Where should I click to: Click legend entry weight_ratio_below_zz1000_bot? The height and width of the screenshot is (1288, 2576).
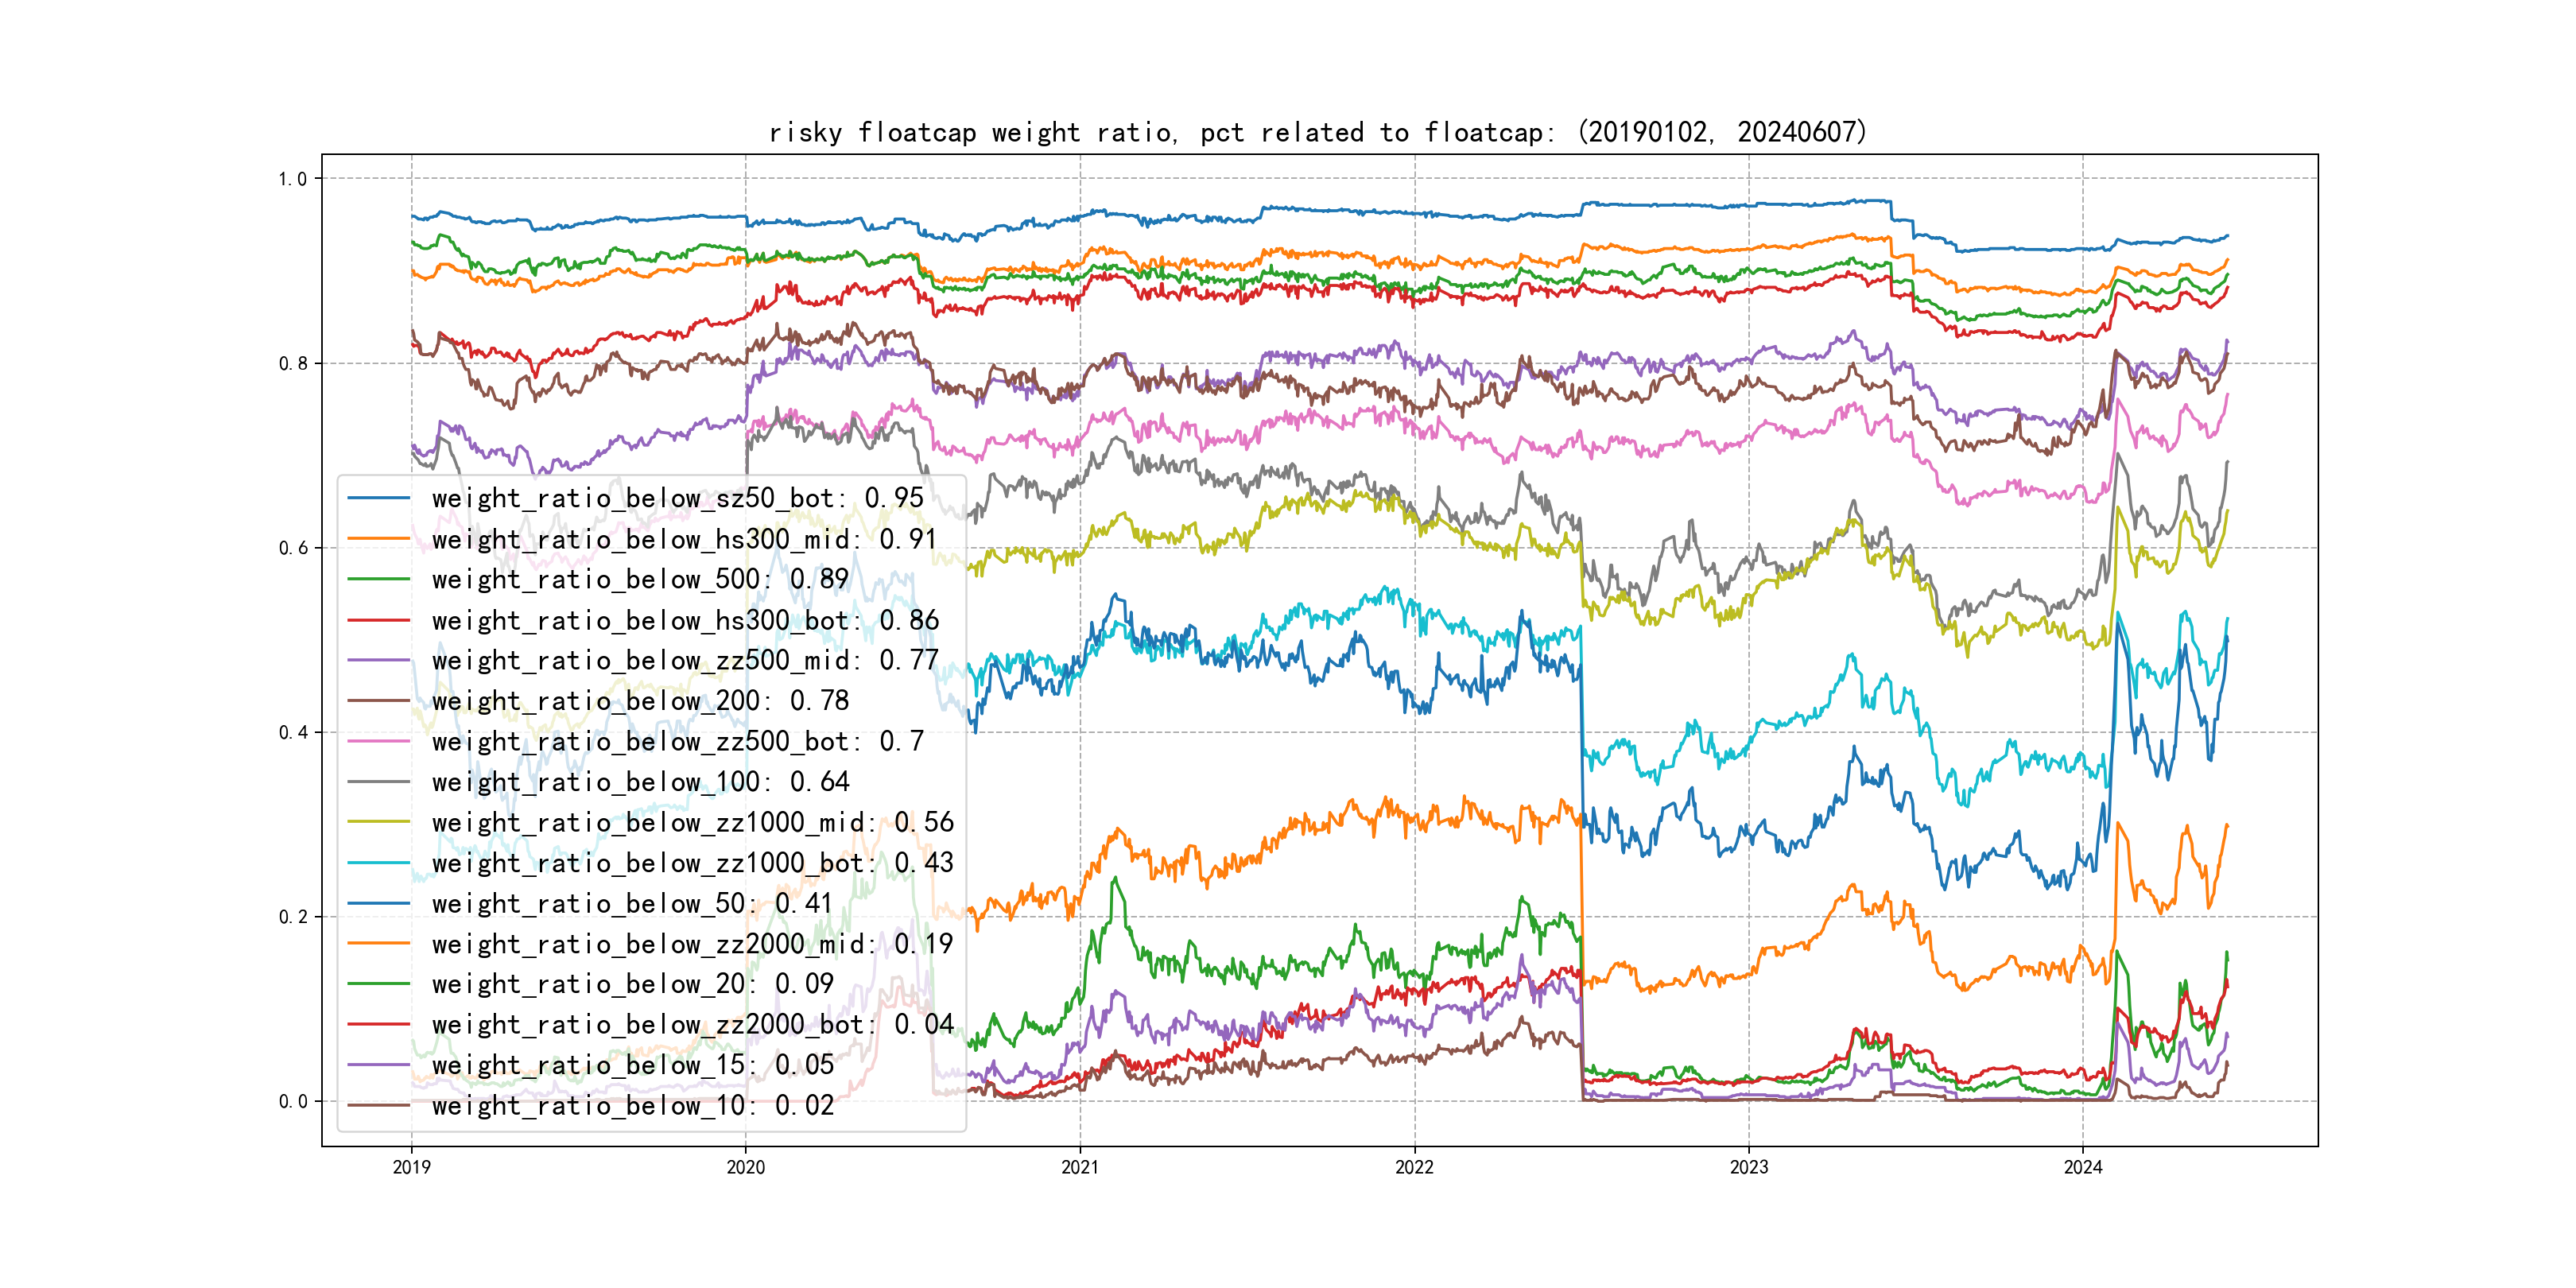(x=692, y=863)
